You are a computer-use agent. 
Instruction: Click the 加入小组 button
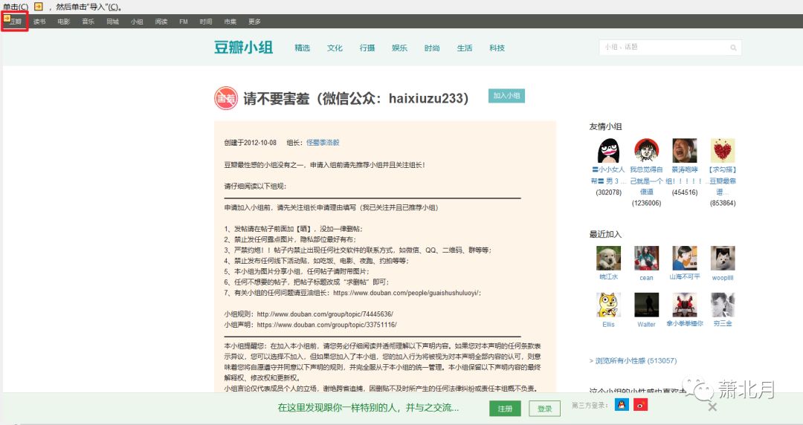pos(506,96)
